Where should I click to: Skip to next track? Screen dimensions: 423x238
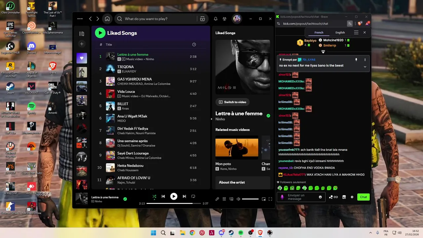(x=184, y=196)
